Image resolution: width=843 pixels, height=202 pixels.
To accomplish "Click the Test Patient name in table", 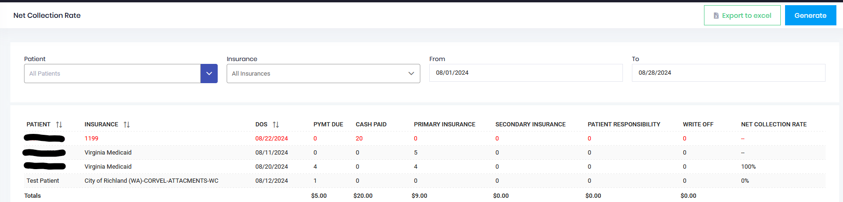I will 43,181.
